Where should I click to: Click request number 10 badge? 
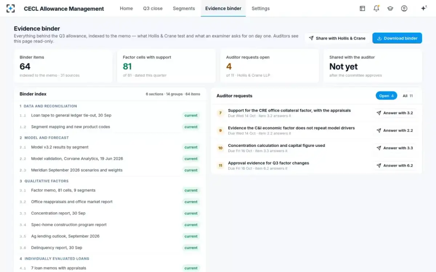220,148
